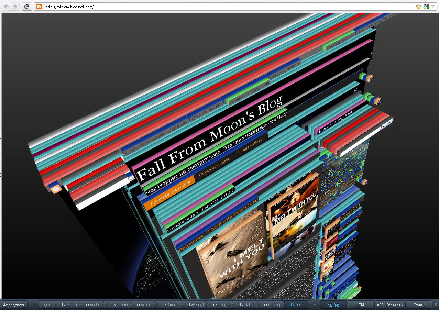Open the Главная страница page tab
Image resolution: width=439 pixels, height=310 pixels.
[170, 193]
